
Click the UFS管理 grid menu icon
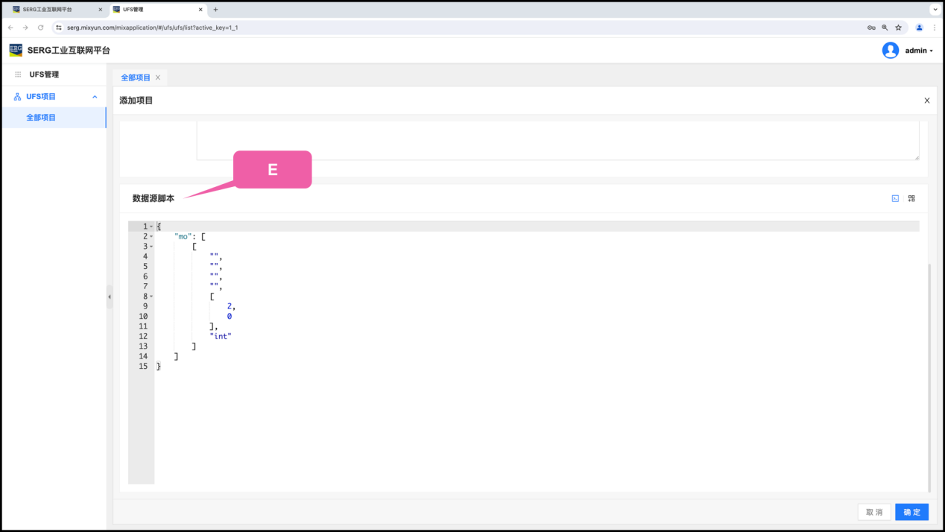[x=18, y=75]
